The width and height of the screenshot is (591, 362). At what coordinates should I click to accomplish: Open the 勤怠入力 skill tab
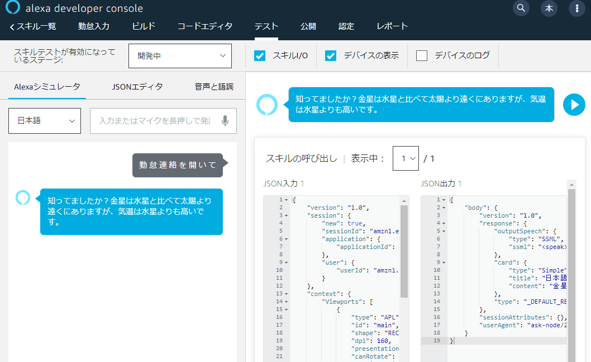[x=93, y=26]
